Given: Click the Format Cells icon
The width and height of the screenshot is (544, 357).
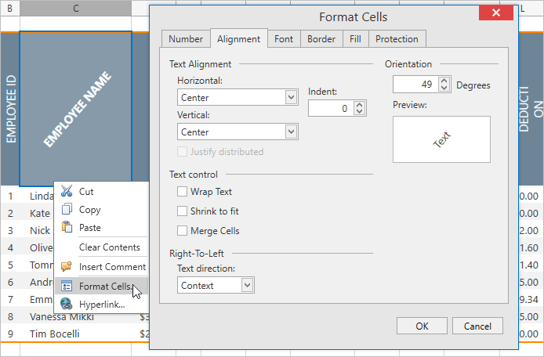Looking at the screenshot, I should (67, 287).
